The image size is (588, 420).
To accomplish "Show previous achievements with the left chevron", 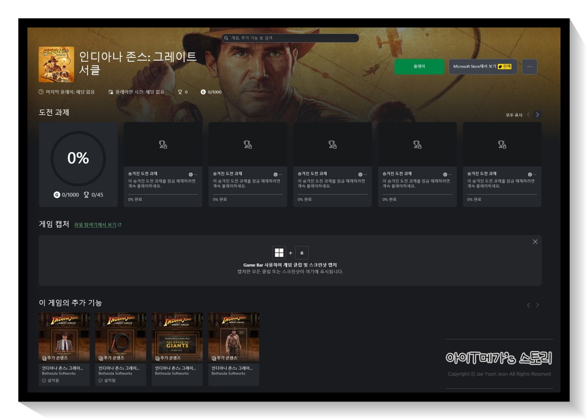I will (x=528, y=115).
